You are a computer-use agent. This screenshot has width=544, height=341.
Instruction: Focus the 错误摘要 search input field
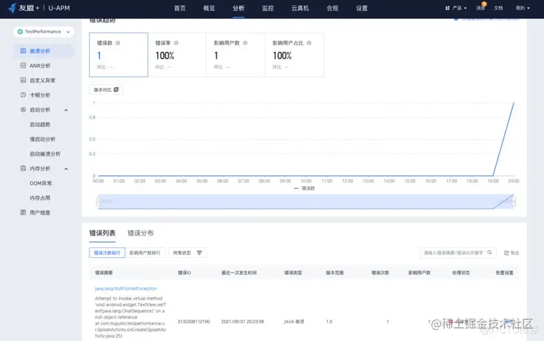point(458,253)
